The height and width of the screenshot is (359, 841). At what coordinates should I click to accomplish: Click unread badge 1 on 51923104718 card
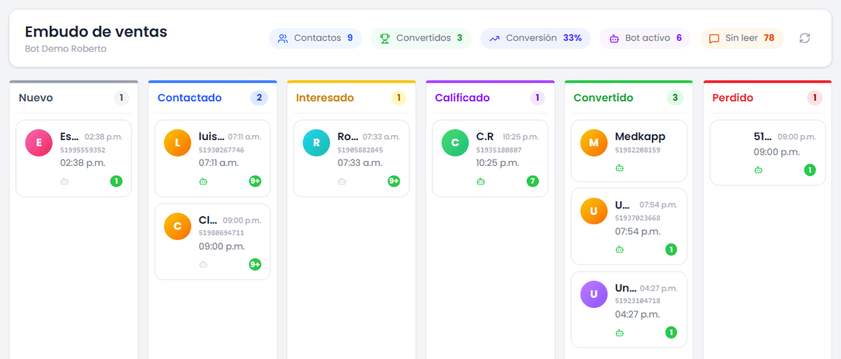671,332
